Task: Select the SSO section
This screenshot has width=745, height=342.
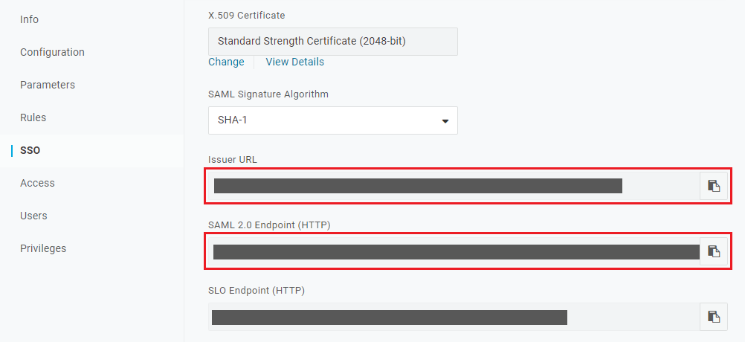Action: click(30, 150)
